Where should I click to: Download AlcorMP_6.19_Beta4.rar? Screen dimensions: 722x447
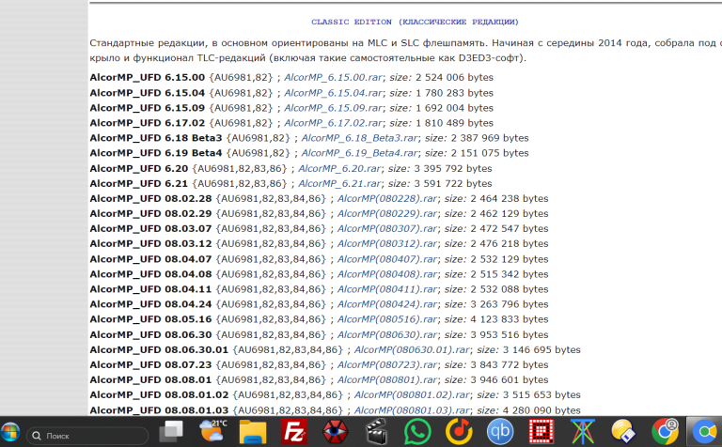click(x=360, y=153)
